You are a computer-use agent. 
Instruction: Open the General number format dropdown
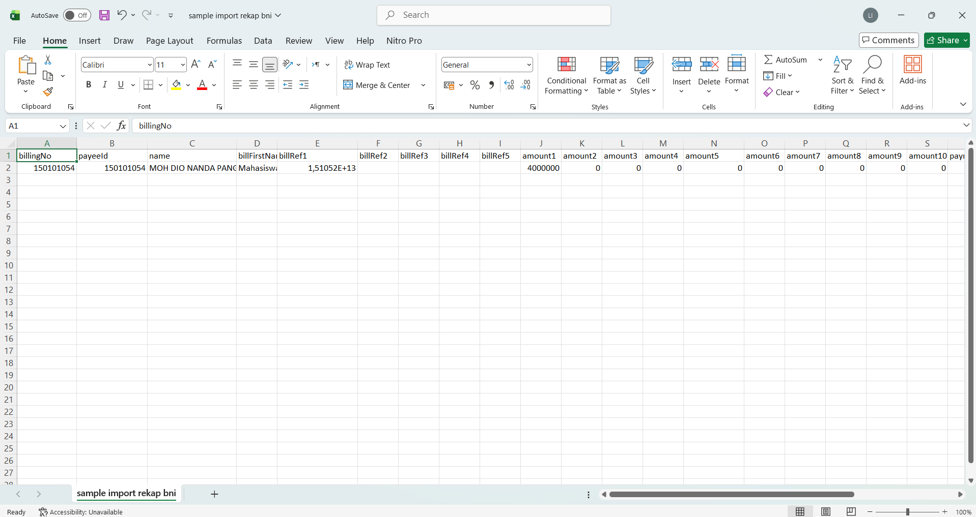(529, 65)
